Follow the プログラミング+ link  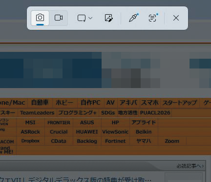(78, 113)
